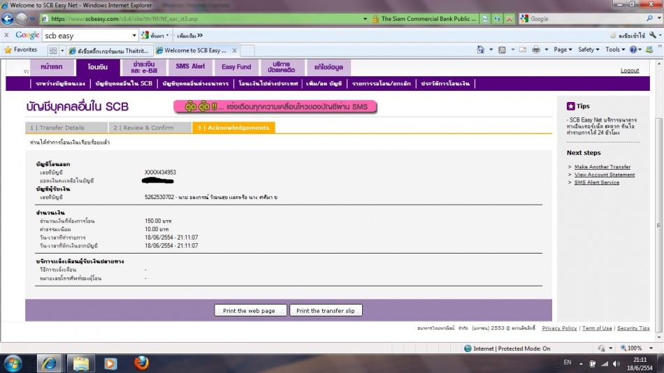The image size is (664, 373).
Task: Click the Refresh page icon
Action: pyautogui.click(x=496, y=19)
